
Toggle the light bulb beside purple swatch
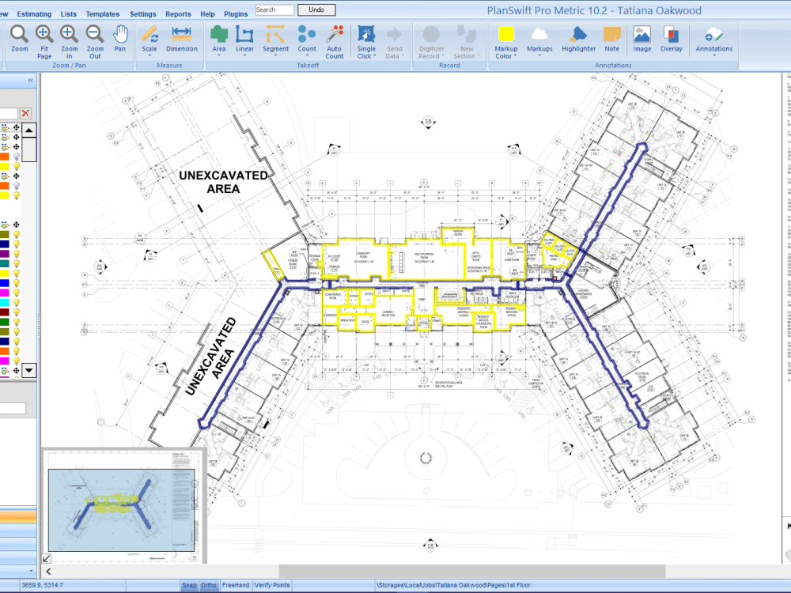[16, 254]
